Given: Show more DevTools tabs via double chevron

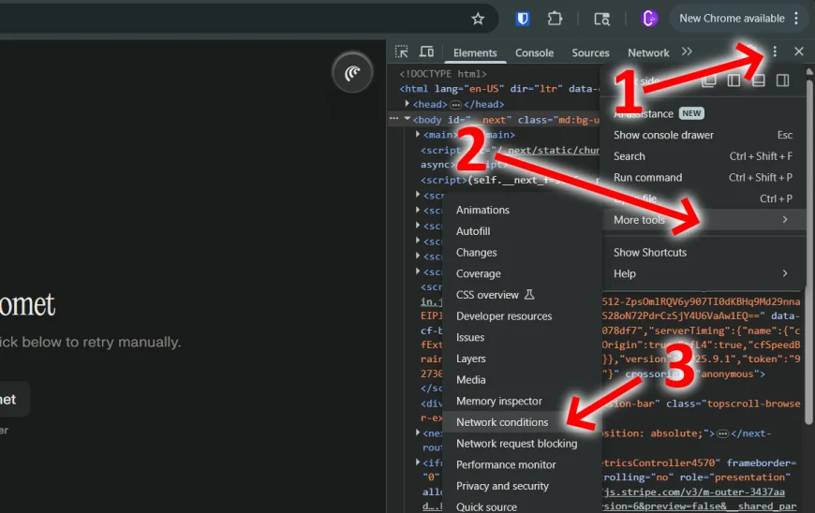Looking at the screenshot, I should [x=687, y=52].
